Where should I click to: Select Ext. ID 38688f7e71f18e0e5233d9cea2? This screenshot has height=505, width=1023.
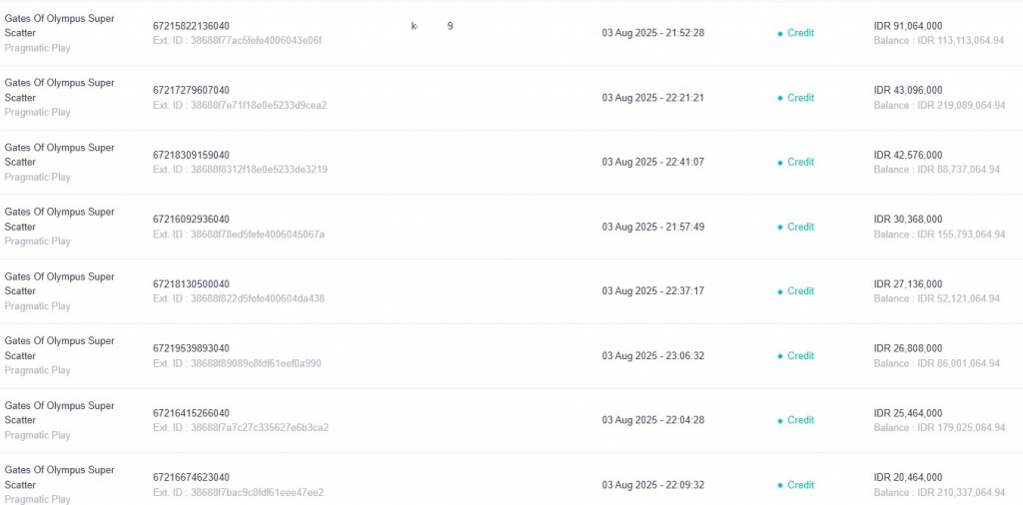pos(240,105)
